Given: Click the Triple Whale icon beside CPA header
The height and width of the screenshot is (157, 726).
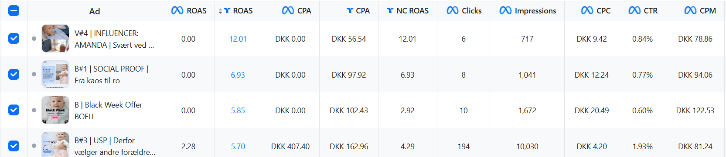Looking at the screenshot, I should tap(350, 10).
